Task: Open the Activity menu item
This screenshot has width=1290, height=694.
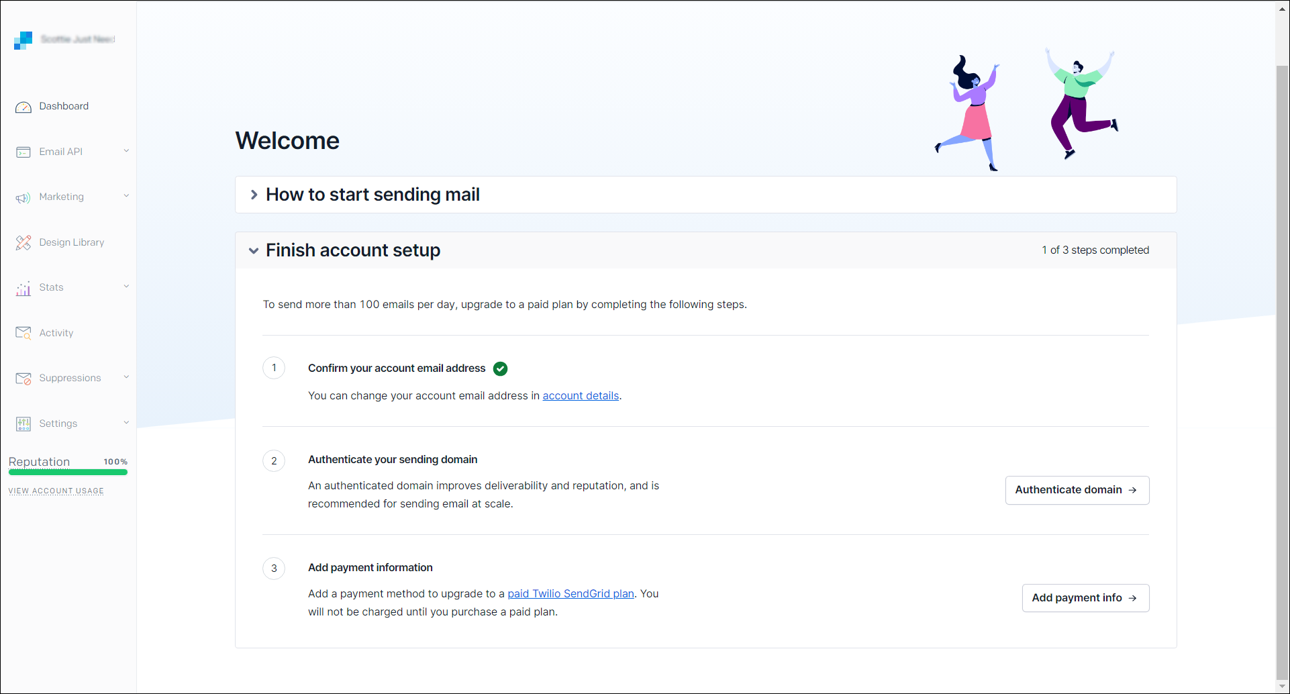Action: (56, 333)
